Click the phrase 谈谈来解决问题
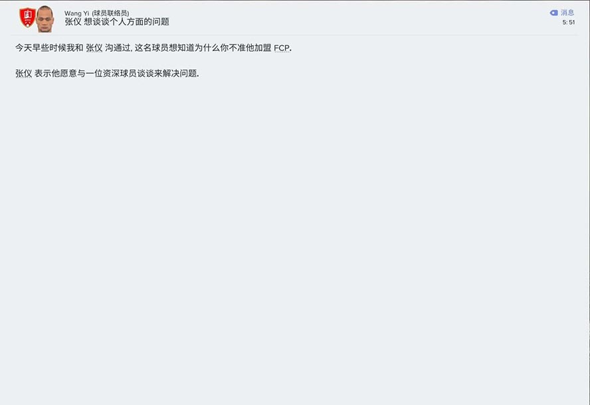Screen dimensions: 590x405 [167, 74]
